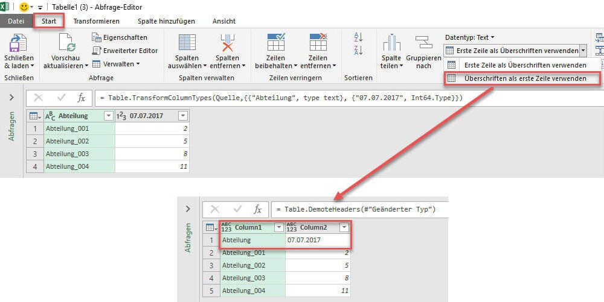
Task: Expand the Abfragen side panel
Action: coord(11,98)
